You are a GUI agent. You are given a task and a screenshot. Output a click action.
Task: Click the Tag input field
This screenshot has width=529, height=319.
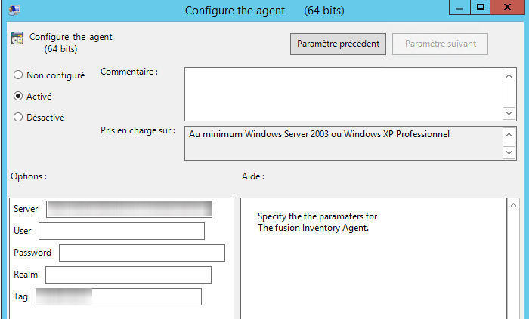coord(119,296)
